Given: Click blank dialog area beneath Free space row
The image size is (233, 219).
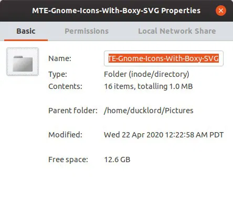Looking at the screenshot, I should [116, 191].
